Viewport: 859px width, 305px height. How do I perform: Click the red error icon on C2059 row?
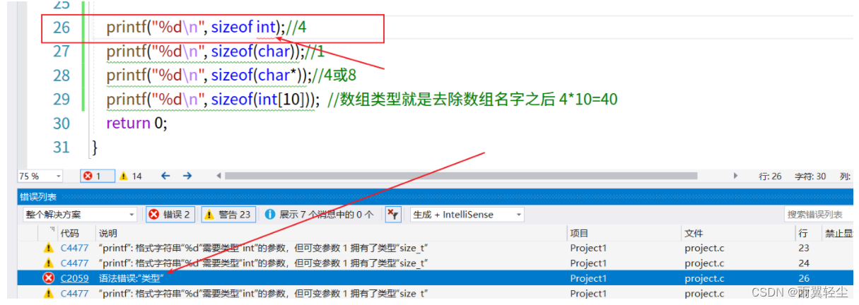[x=48, y=278]
